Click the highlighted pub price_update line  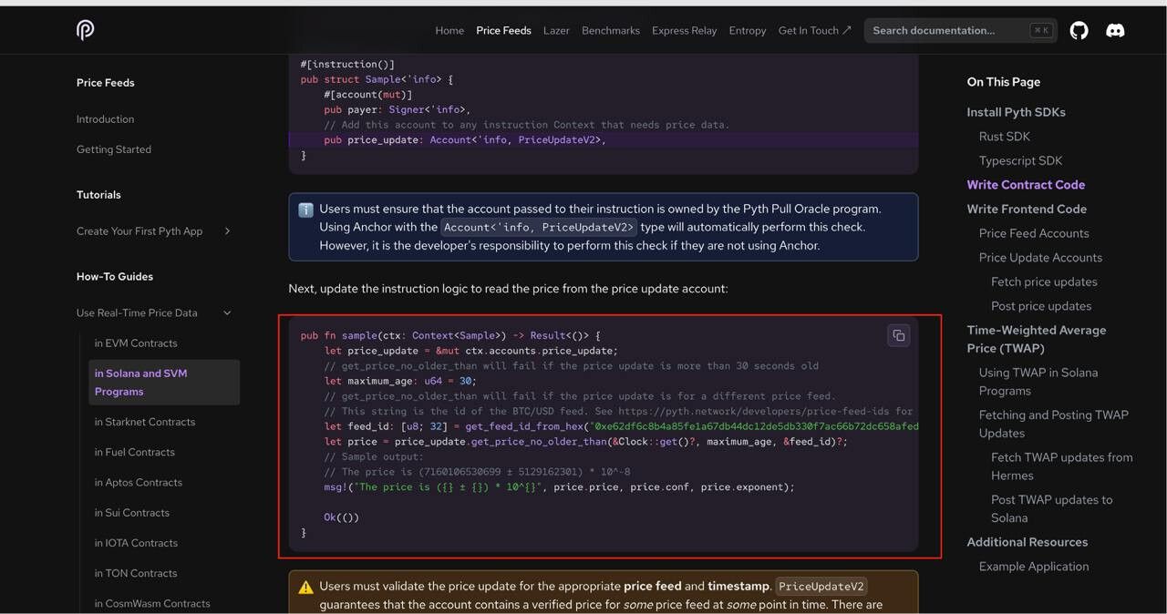603,140
